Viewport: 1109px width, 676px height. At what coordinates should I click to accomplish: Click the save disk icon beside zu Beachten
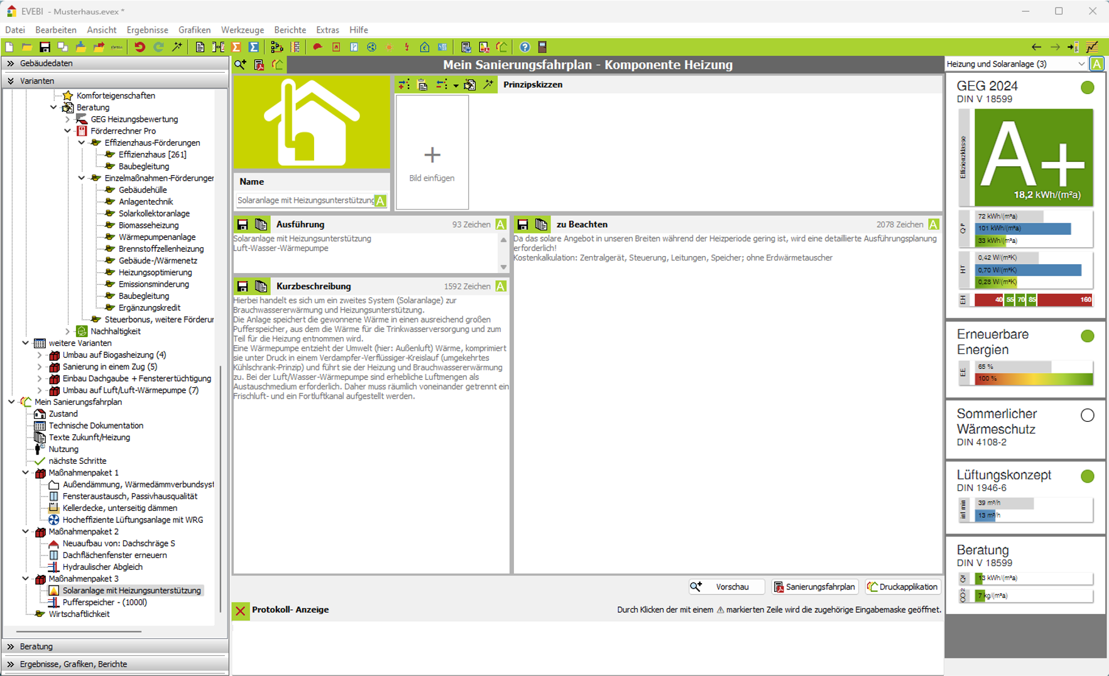(x=523, y=225)
